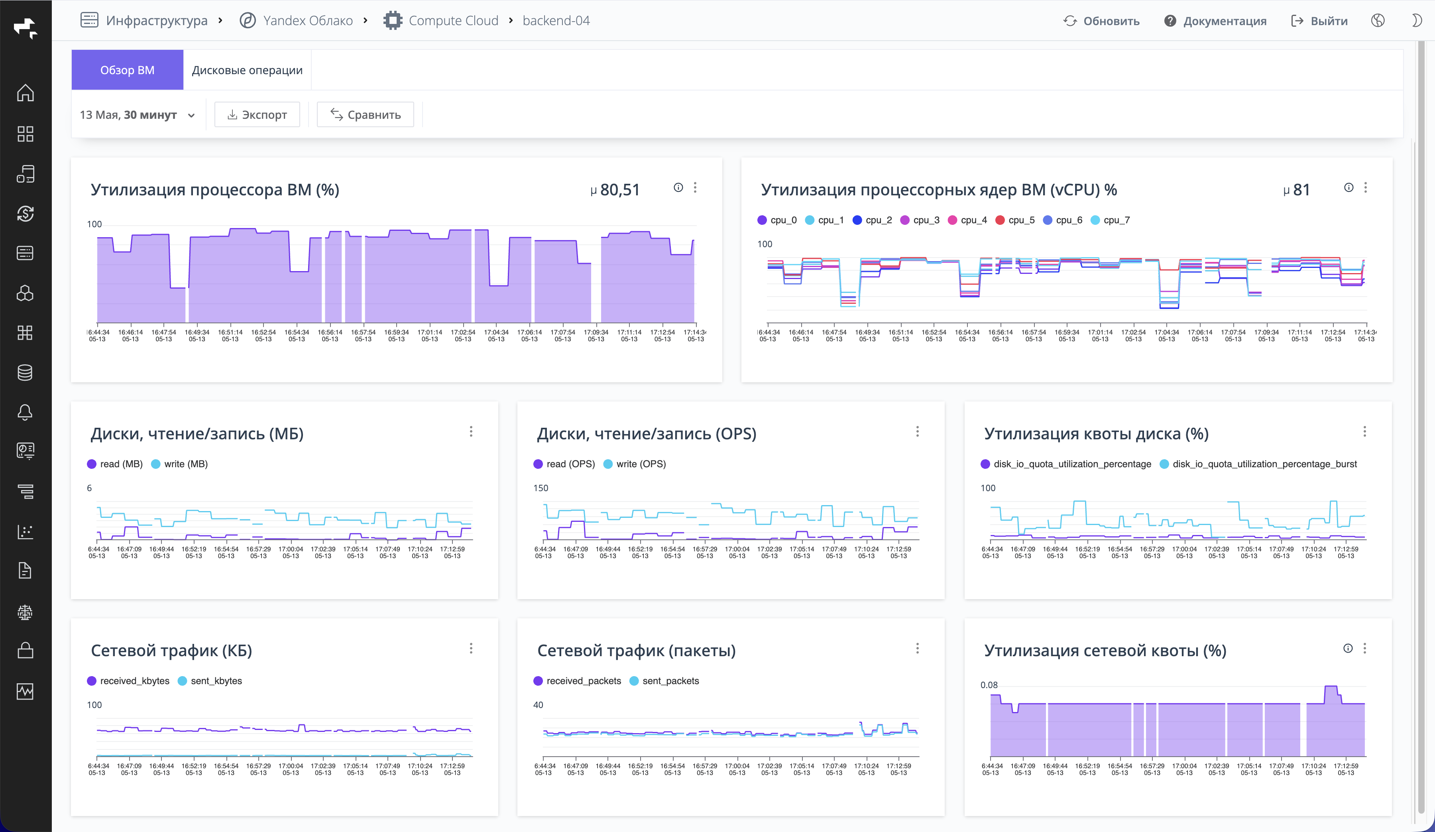1435x832 pixels.
Task: Open the scatter chart sidebar icon
Action: [x=25, y=531]
